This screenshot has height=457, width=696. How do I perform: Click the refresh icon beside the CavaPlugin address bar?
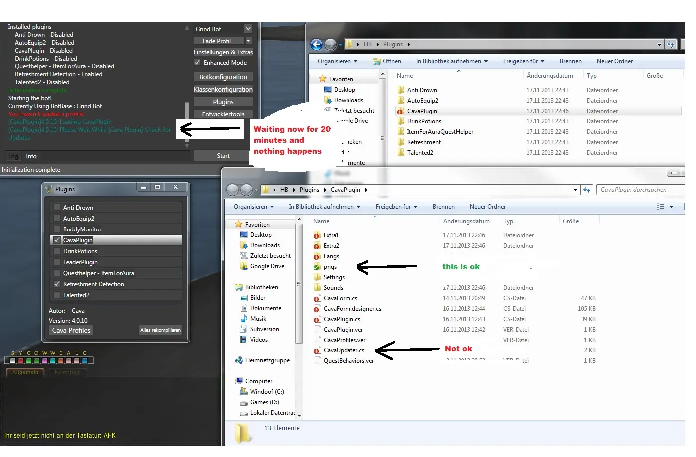point(587,190)
